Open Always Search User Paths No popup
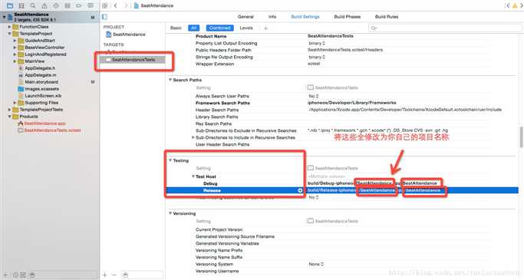The width and height of the screenshot is (524, 280). (x=314, y=96)
